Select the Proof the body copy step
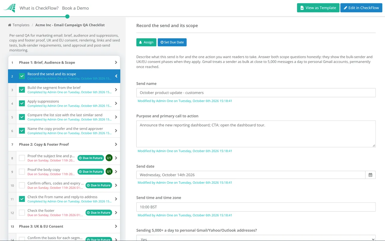Screen dimensions: 385x241 coord(44,170)
